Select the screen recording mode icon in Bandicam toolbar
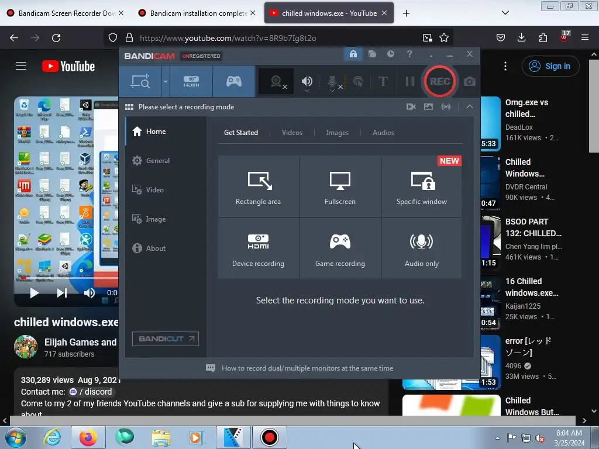 point(140,81)
